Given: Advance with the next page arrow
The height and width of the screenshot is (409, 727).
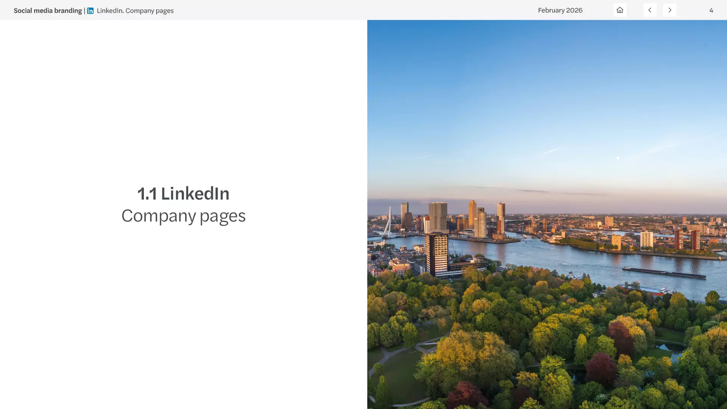Looking at the screenshot, I should click(x=669, y=10).
